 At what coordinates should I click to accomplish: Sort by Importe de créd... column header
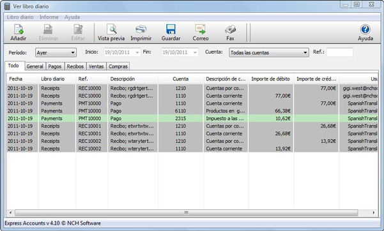(x=316, y=78)
